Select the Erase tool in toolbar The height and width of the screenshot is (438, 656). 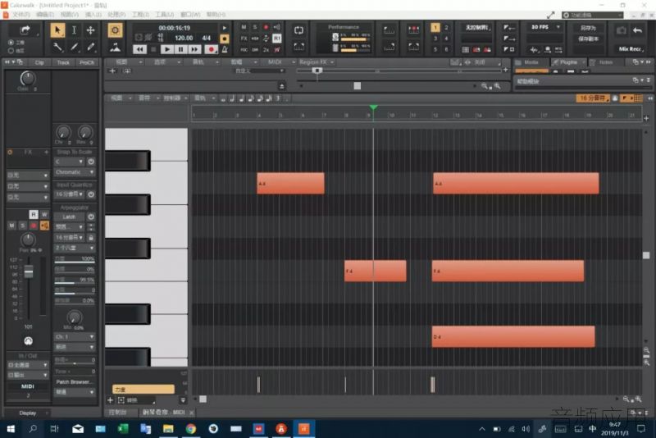point(90,47)
